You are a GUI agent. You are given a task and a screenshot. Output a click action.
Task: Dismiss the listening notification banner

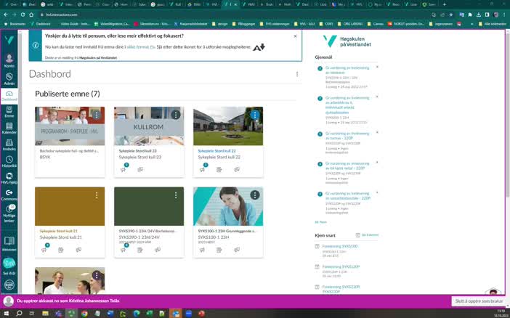(295, 36)
